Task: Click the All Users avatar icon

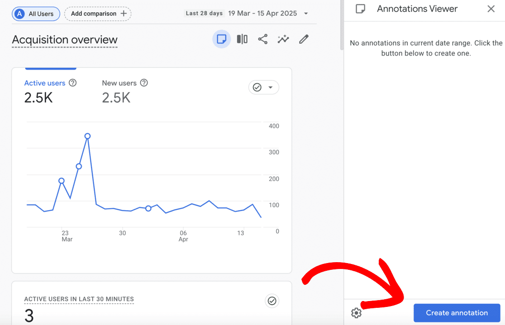Action: [19, 14]
